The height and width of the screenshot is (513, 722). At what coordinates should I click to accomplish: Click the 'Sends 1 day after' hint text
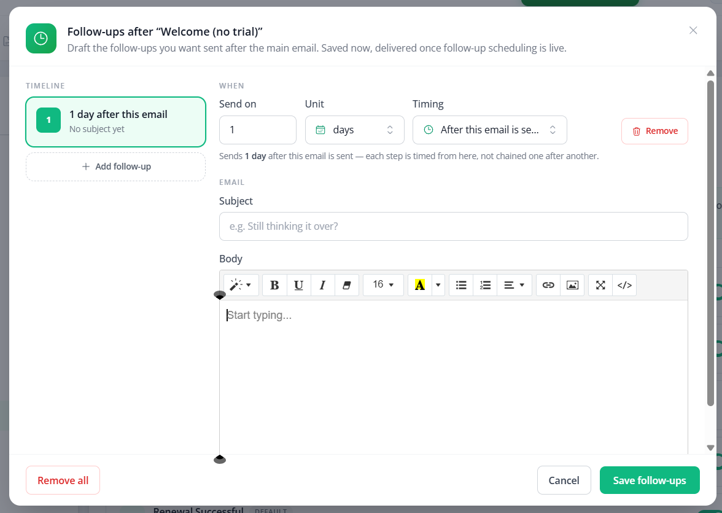[409, 156]
